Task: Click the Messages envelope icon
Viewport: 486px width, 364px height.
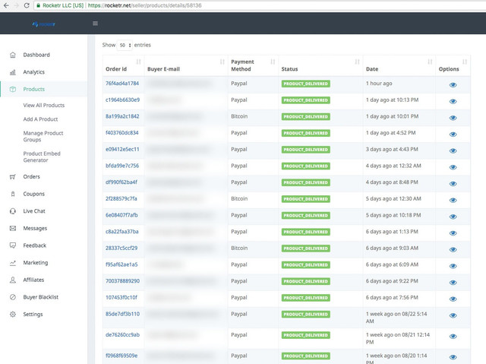Action: (12, 228)
